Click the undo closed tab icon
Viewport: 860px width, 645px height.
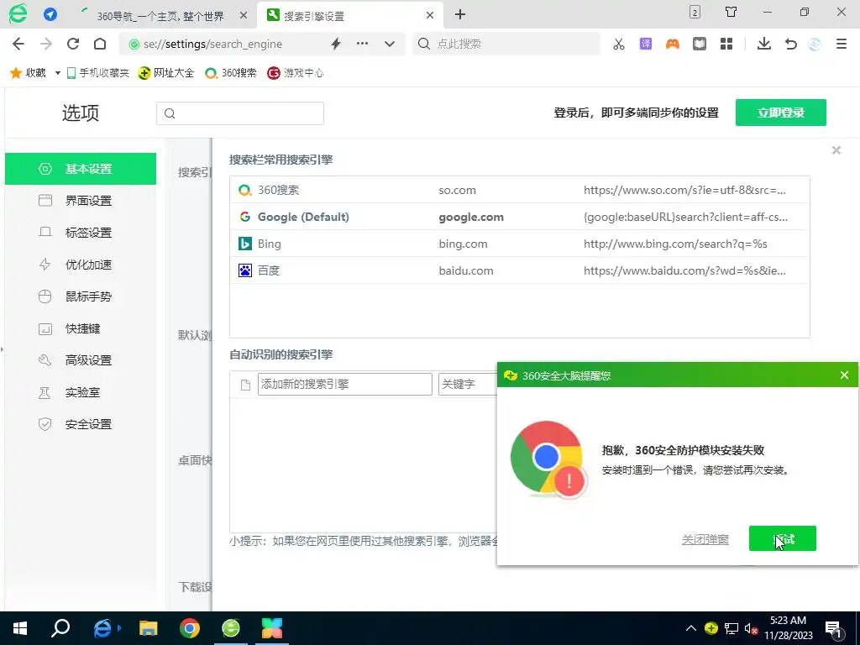[x=790, y=44]
